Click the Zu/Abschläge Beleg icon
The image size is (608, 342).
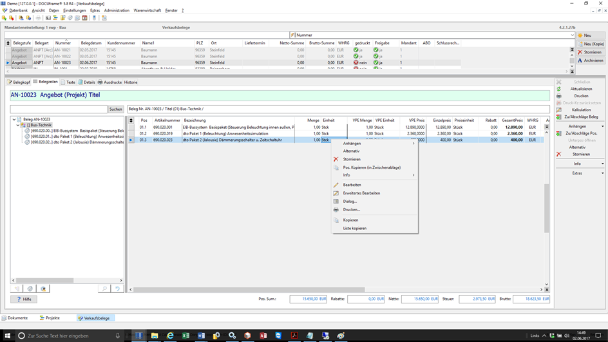[559, 117]
